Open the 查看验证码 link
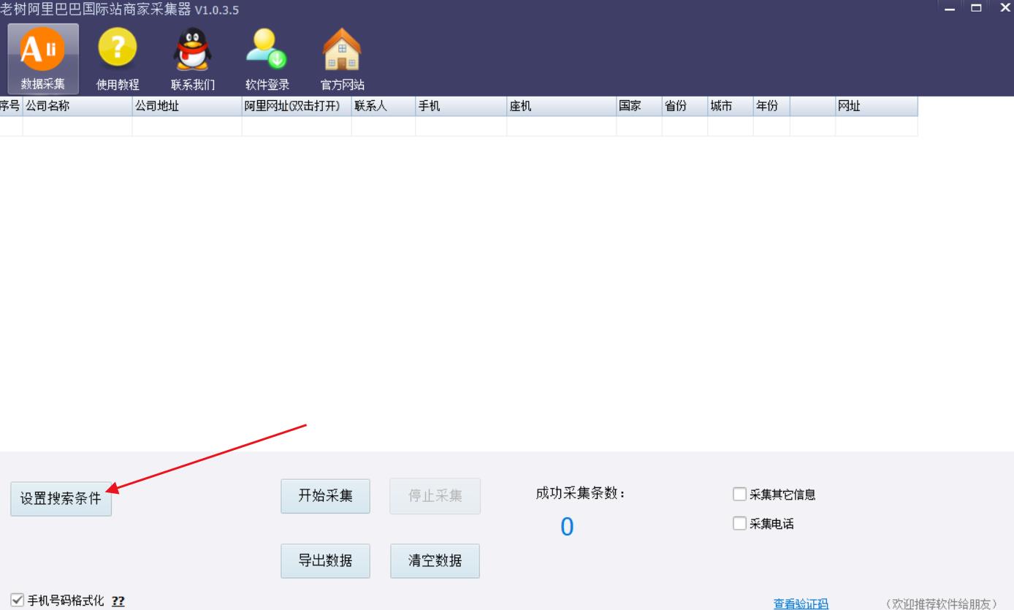 (801, 603)
